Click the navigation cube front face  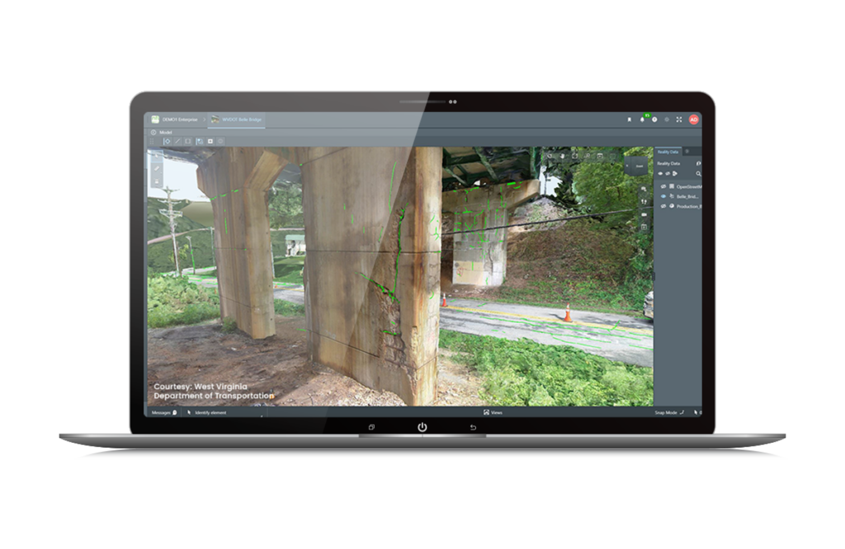coord(638,166)
